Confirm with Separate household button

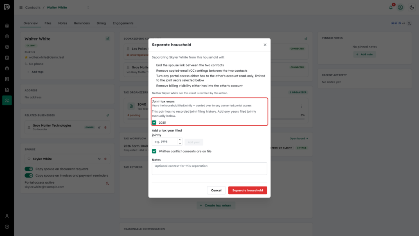point(248,190)
